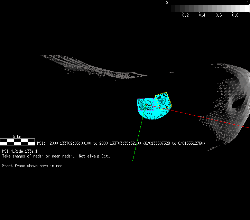
Task: Click the '0.2' legend tick label
Action: pyautogui.click(x=185, y=15)
